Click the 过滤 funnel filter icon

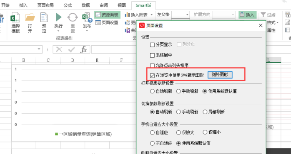[263, 15]
